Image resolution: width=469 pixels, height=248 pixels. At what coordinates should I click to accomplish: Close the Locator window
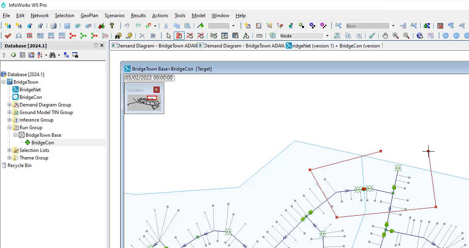(157, 90)
